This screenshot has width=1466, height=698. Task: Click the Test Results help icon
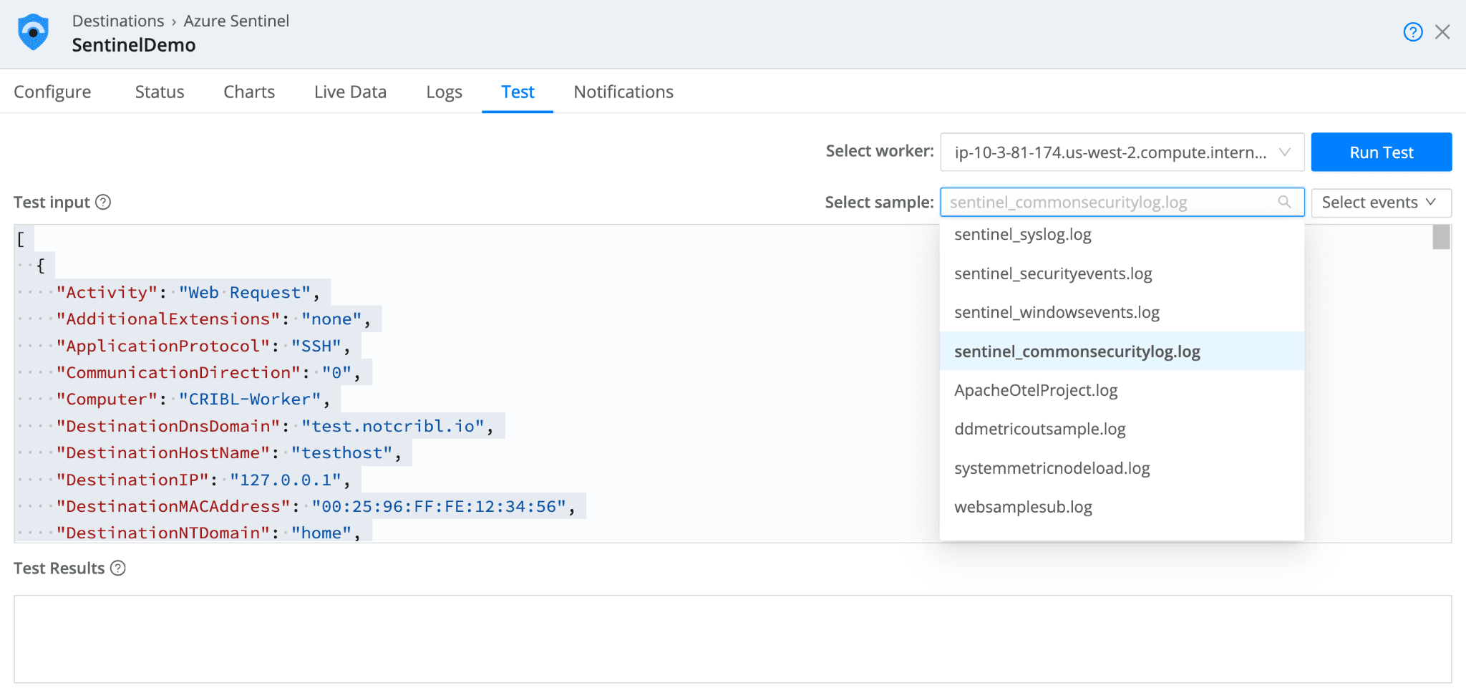tap(118, 568)
